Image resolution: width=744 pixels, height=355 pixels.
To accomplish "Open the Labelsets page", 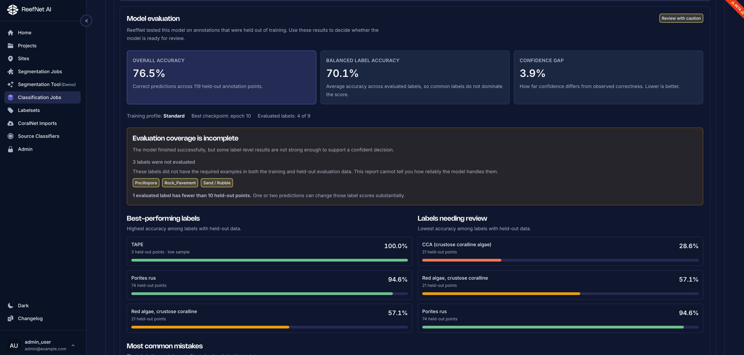I will click(x=42, y=110).
